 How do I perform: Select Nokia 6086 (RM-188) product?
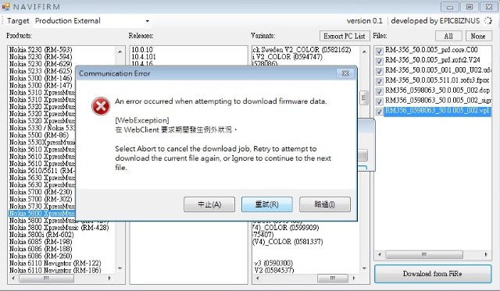click(x=41, y=249)
